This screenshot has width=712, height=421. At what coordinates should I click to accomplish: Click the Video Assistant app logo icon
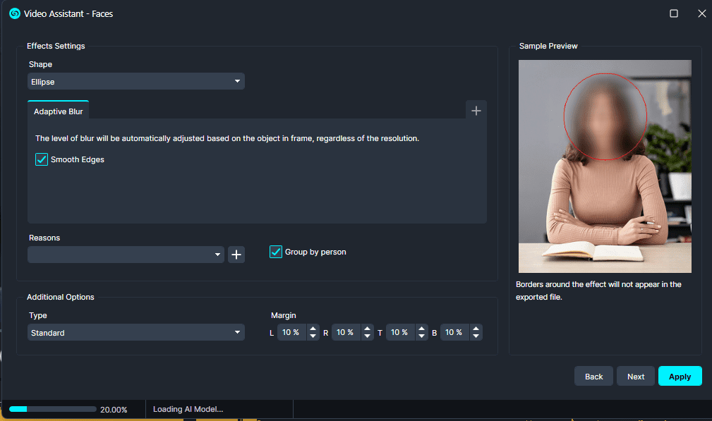tap(14, 13)
